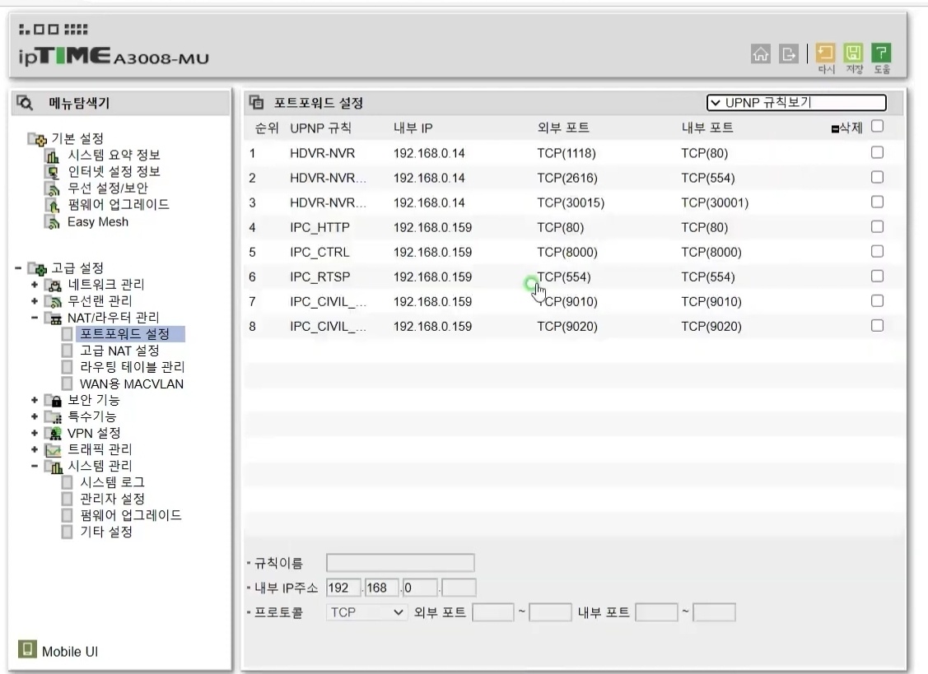
Task: Click the 특수기능 folder icon
Action: [x=54, y=417]
